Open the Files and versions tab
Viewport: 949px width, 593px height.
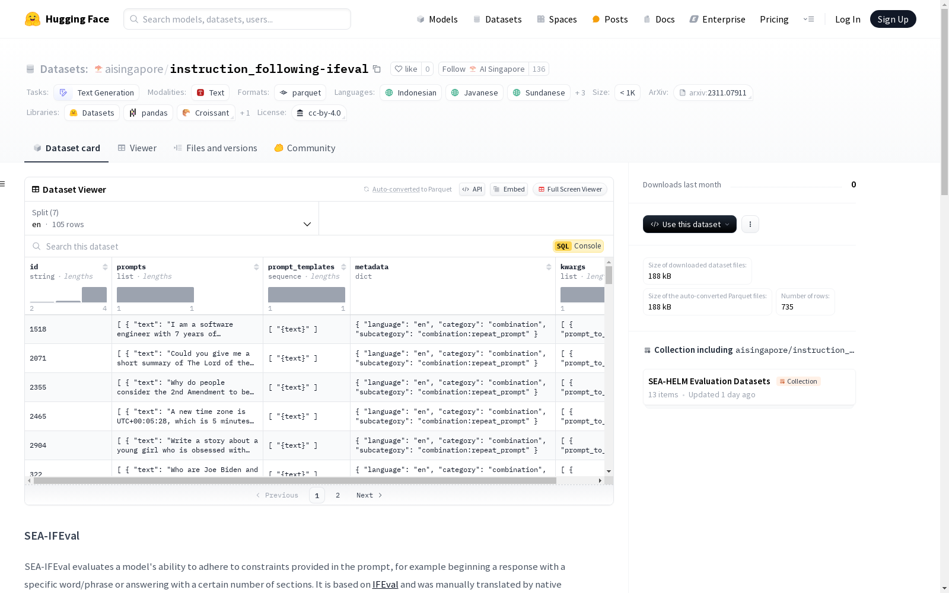215,148
